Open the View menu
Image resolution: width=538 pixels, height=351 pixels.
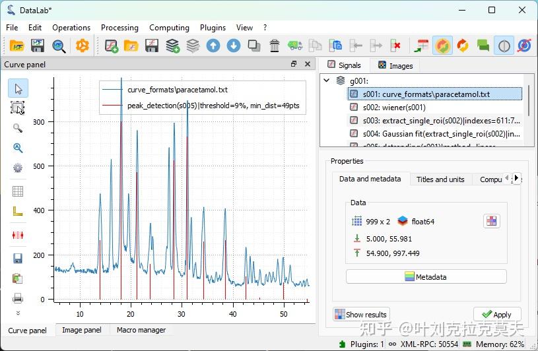coord(244,28)
